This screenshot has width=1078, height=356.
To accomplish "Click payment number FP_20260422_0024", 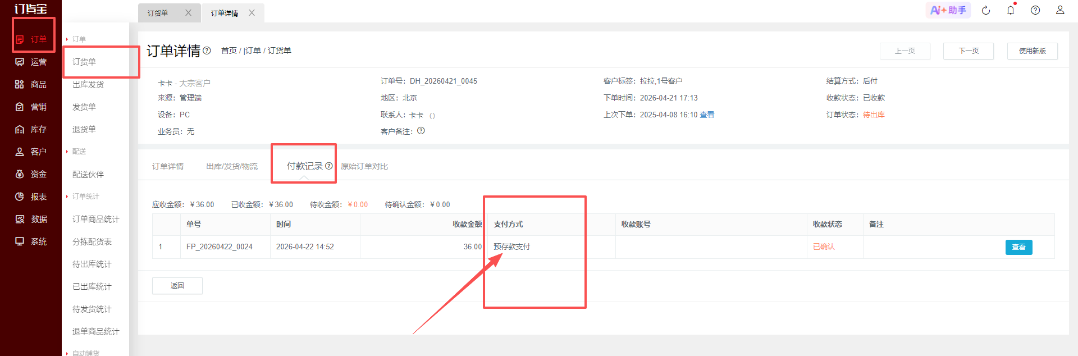I will pyautogui.click(x=220, y=247).
